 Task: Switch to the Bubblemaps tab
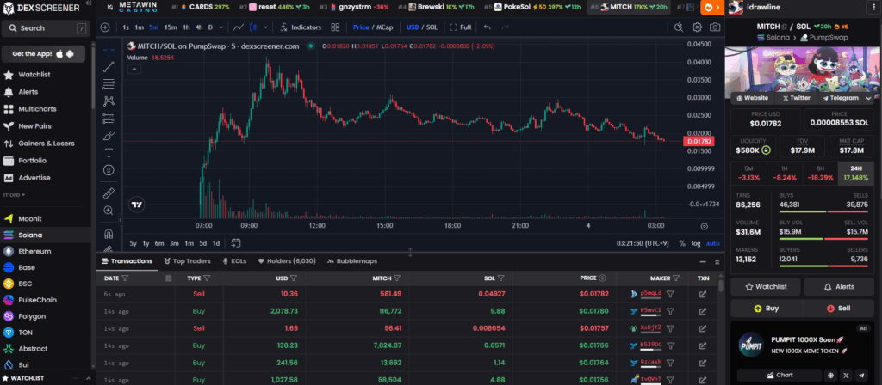(352, 261)
